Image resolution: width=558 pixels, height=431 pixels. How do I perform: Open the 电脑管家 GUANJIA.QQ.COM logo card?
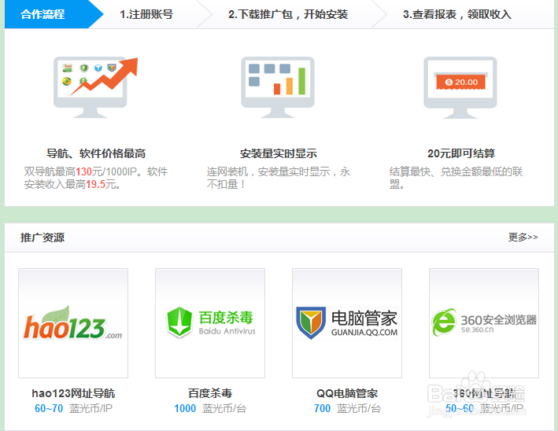347,323
